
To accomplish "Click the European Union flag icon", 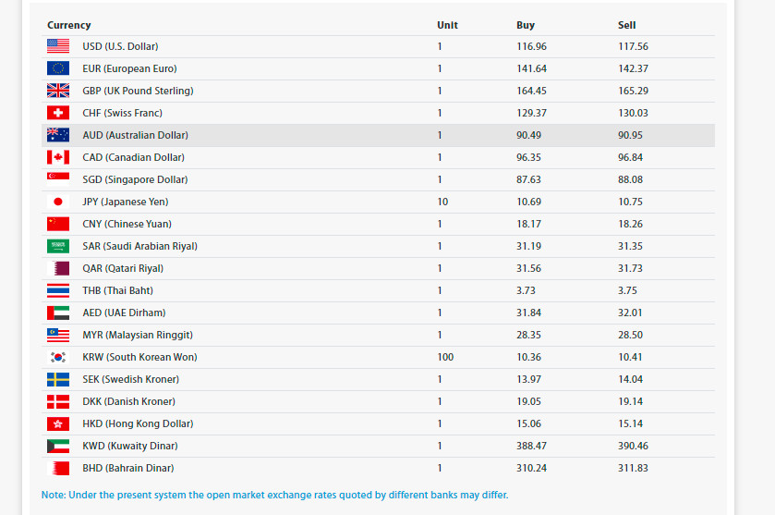I will [58, 68].
